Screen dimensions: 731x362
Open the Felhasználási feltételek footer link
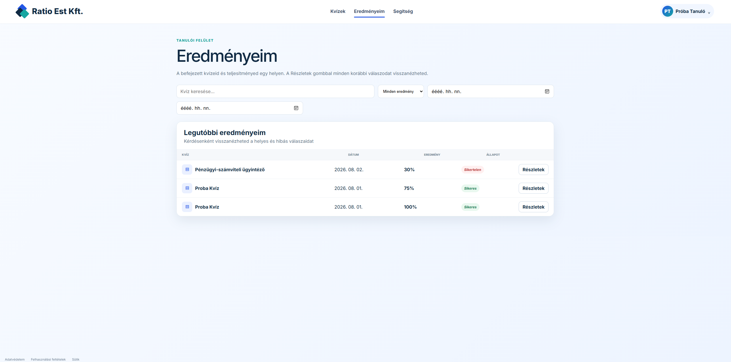[x=48, y=359]
